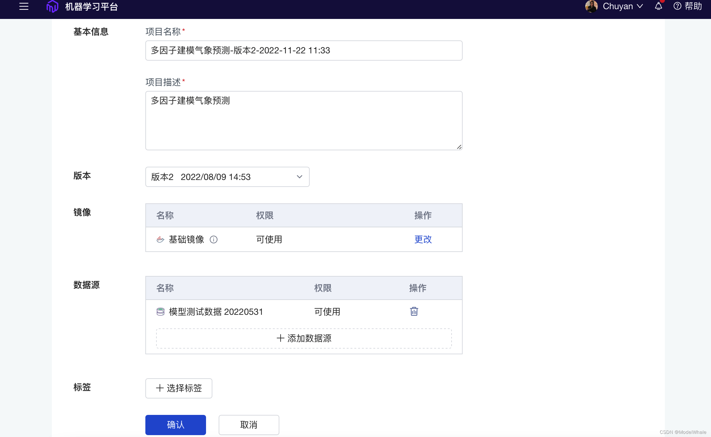Click the 更改 link for the image
This screenshot has height=437, width=711.
(x=423, y=239)
